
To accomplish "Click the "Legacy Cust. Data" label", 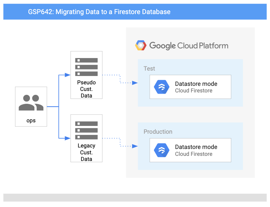I will [x=87, y=152].
